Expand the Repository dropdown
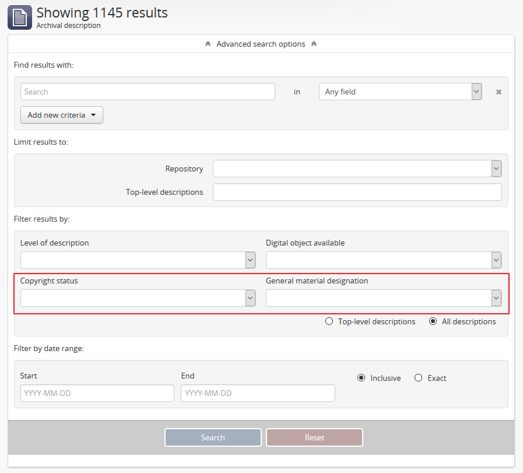This screenshot has width=523, height=473. tap(357, 169)
